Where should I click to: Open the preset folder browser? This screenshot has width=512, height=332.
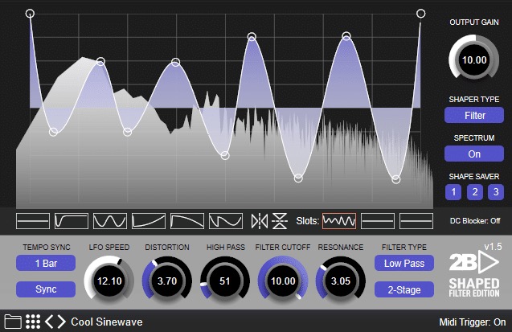pos(13,322)
